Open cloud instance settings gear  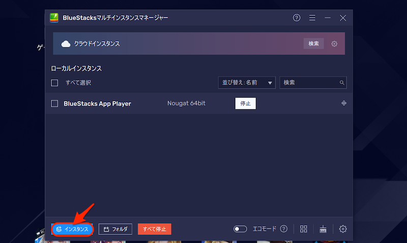click(x=334, y=44)
